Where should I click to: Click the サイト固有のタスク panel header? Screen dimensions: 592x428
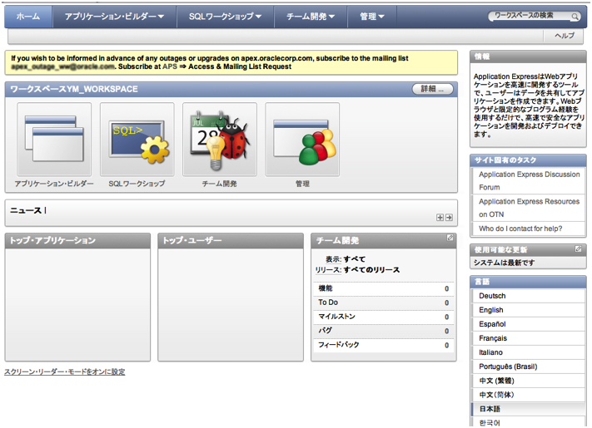(x=528, y=160)
